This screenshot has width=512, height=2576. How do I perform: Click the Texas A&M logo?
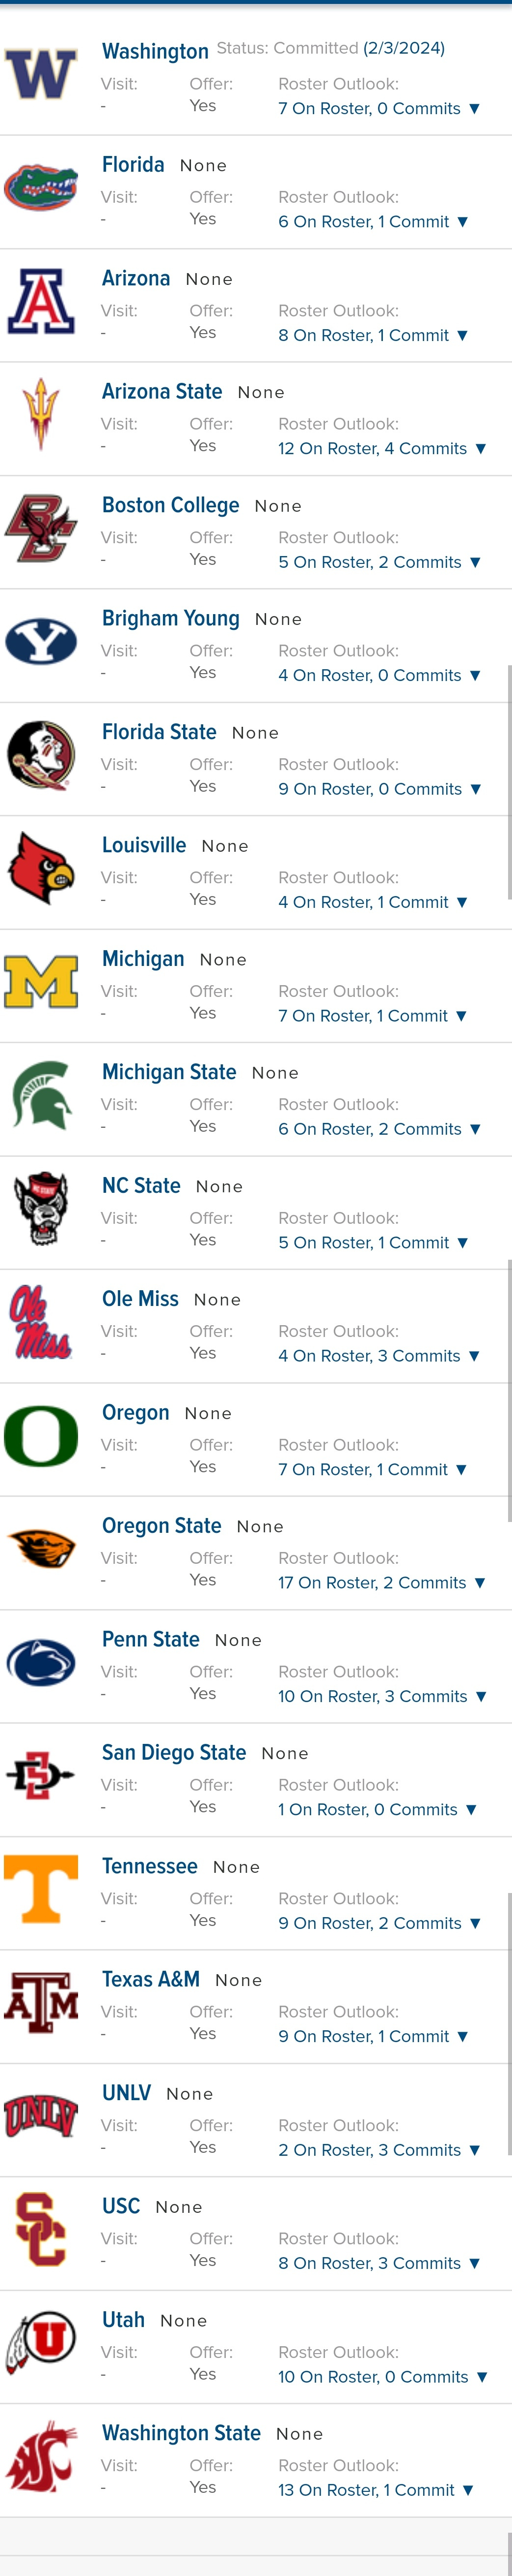41,2002
